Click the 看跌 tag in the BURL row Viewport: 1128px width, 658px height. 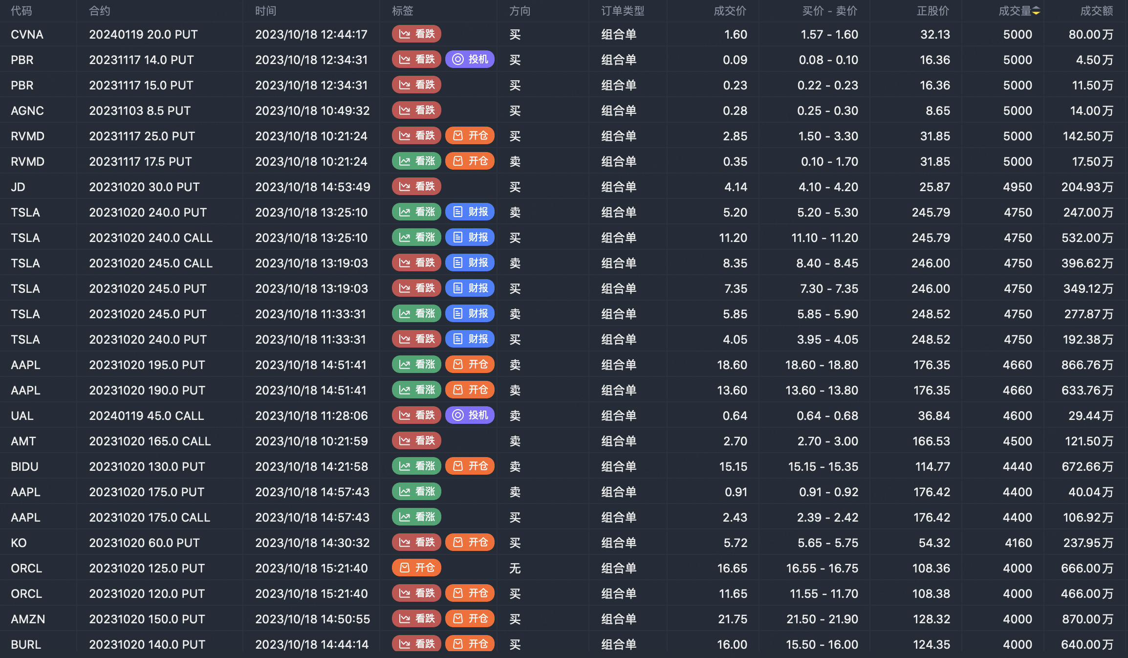point(416,644)
